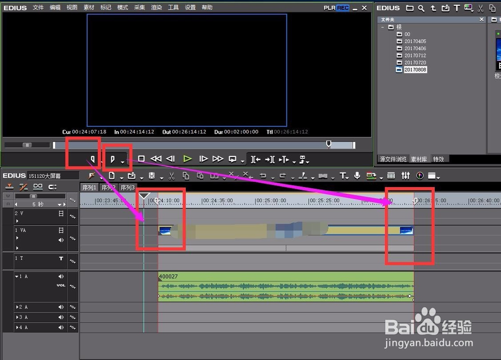Toggle the speaker on 2 A track
The width and height of the screenshot is (501, 360).
[61, 307]
